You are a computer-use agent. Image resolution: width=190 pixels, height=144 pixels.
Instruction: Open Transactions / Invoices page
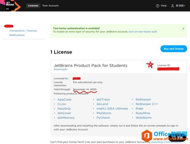(x=23, y=31)
